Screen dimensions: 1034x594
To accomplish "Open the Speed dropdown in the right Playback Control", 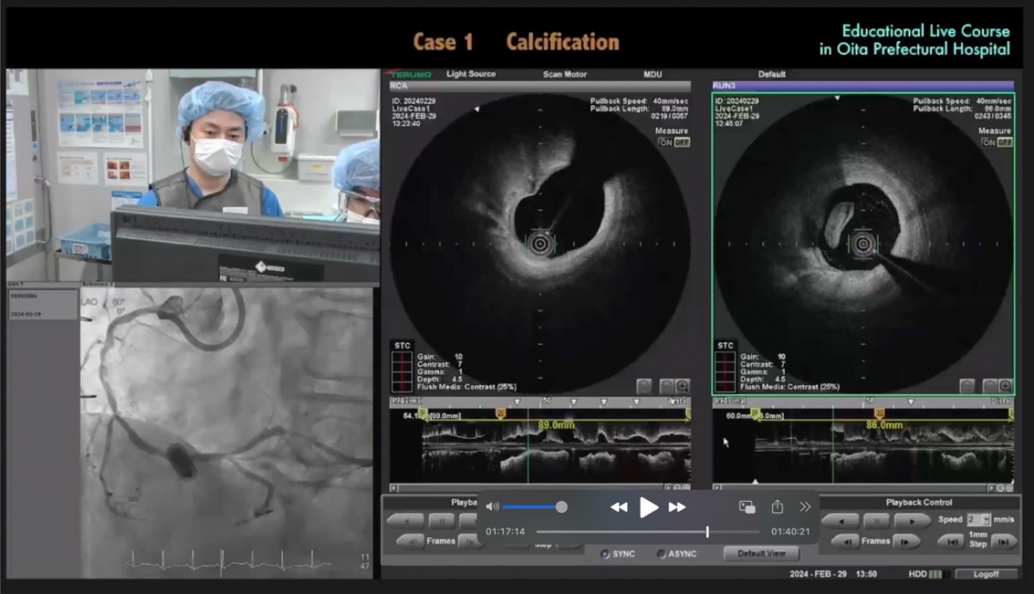I will tap(986, 520).
